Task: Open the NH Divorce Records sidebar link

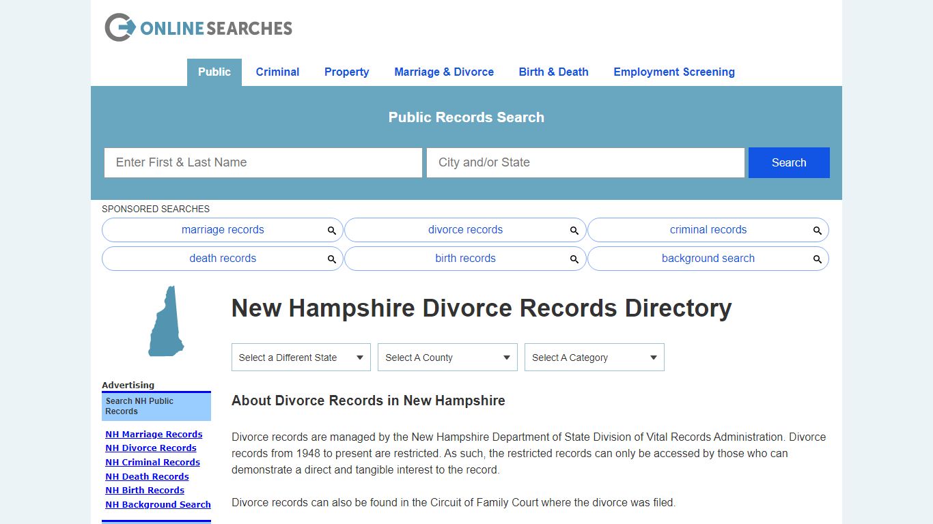Action: click(151, 448)
